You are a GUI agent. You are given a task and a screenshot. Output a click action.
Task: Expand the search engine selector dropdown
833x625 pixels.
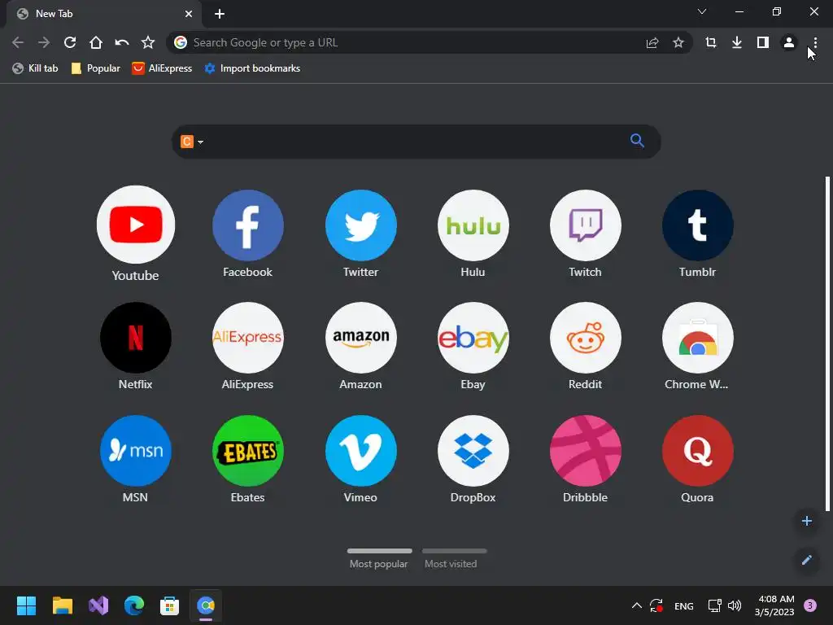pos(192,142)
